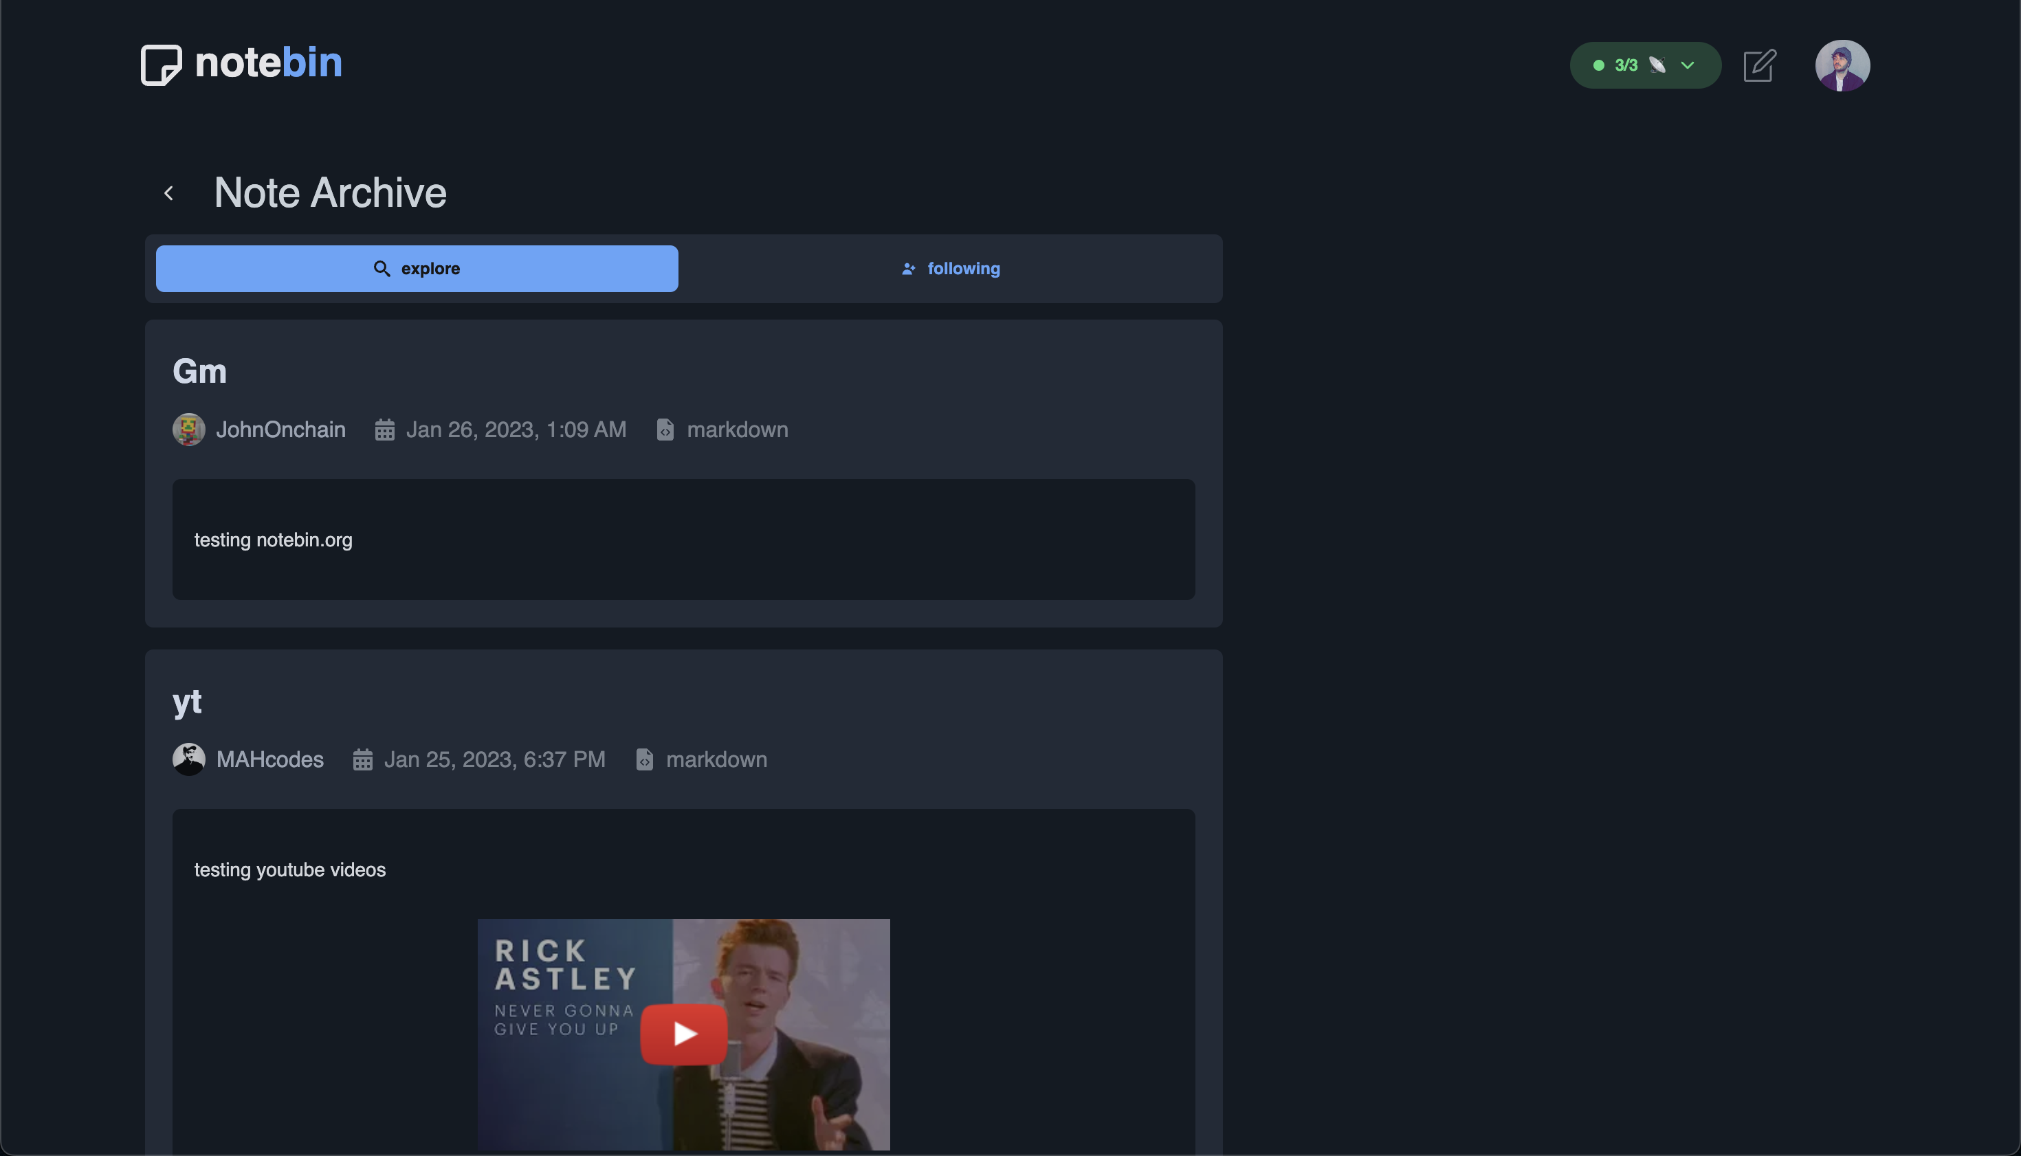
Task: Open MAHcodes' profile link
Action: (x=270, y=759)
